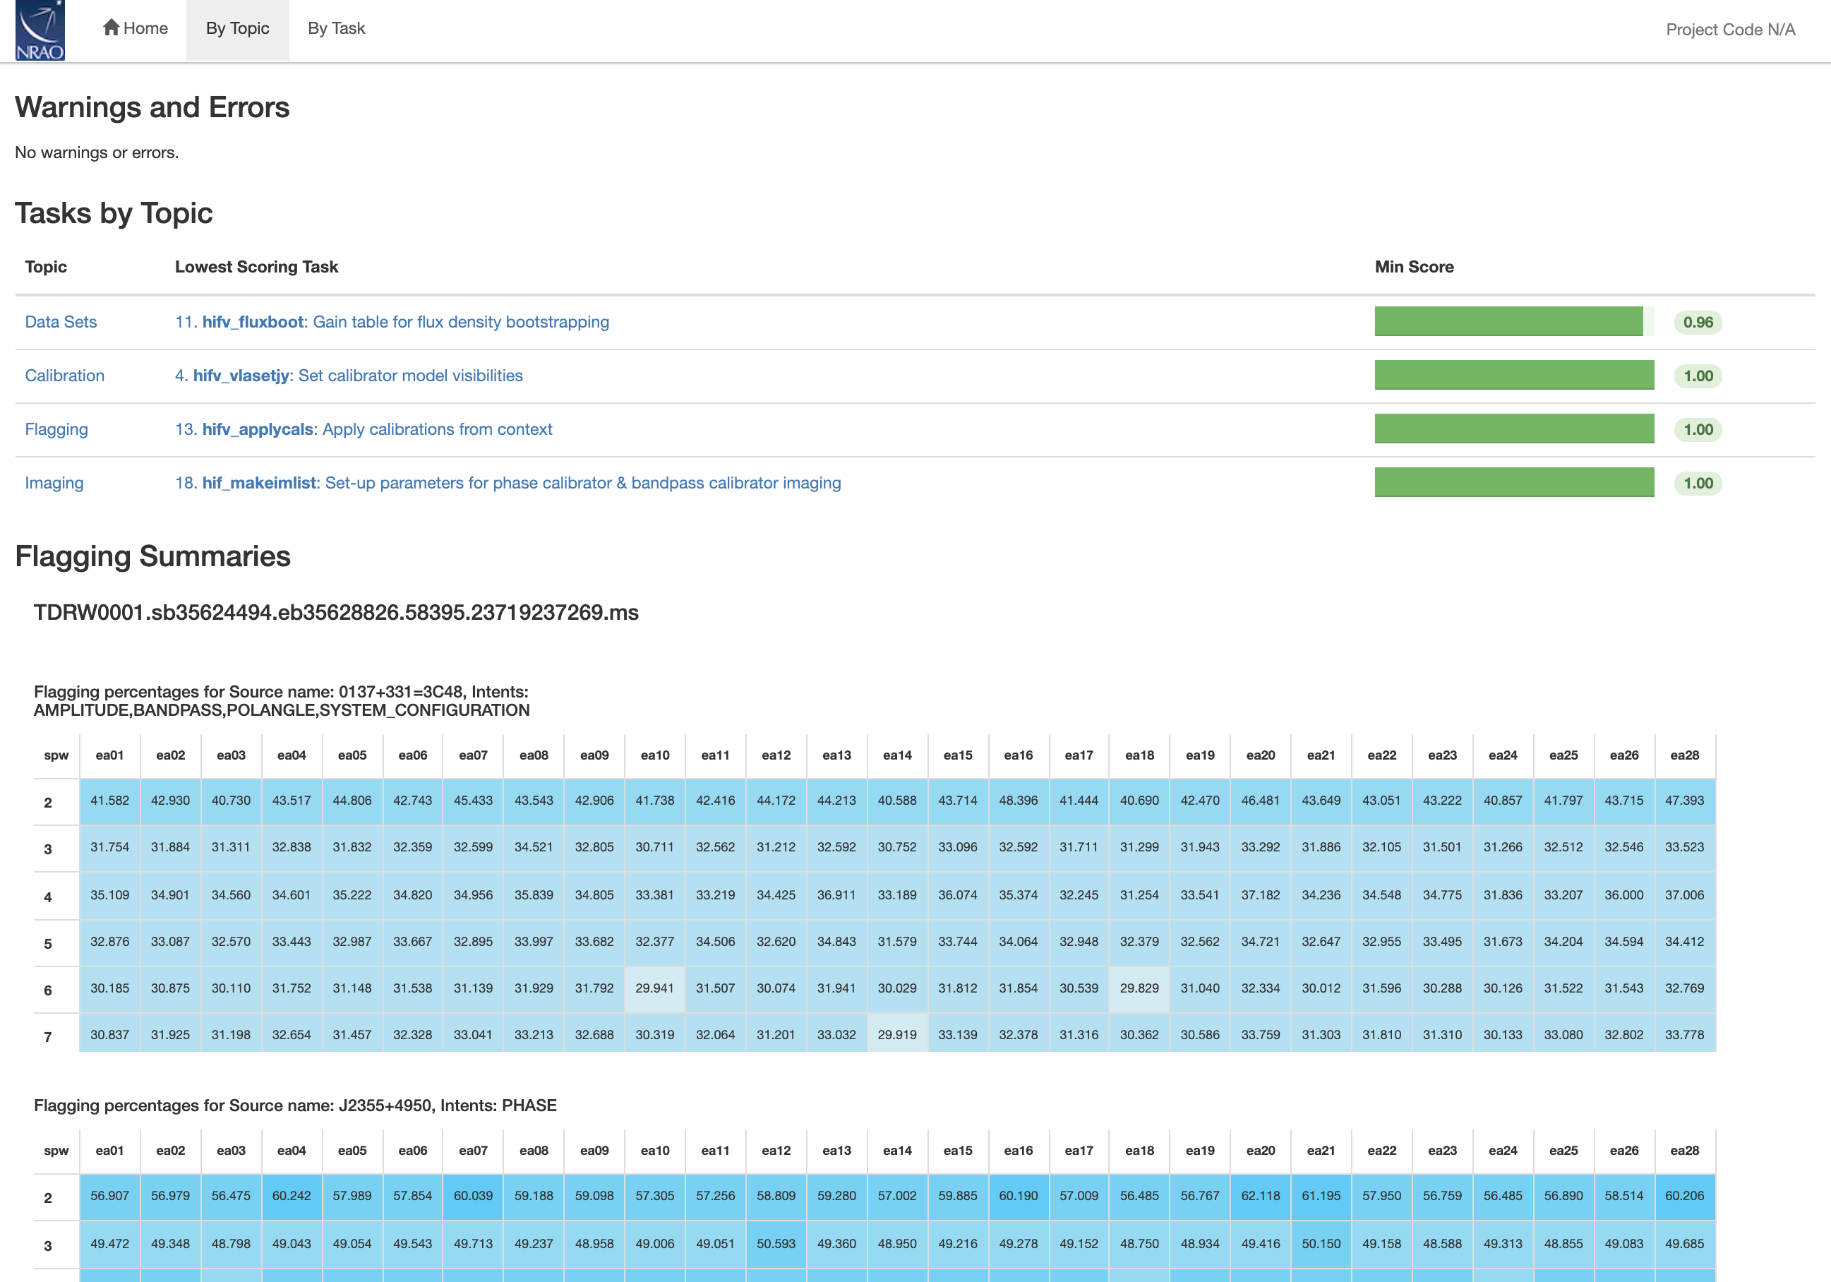This screenshot has width=1831, height=1282.
Task: Click cell 34.521 in spw 3 row
Action: [x=534, y=847]
